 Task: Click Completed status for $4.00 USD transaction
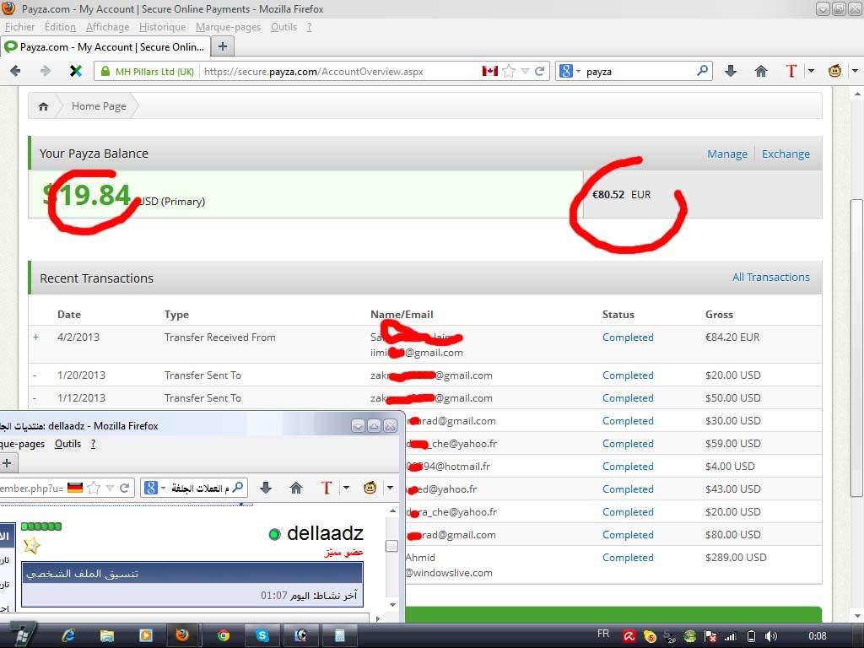(x=628, y=466)
